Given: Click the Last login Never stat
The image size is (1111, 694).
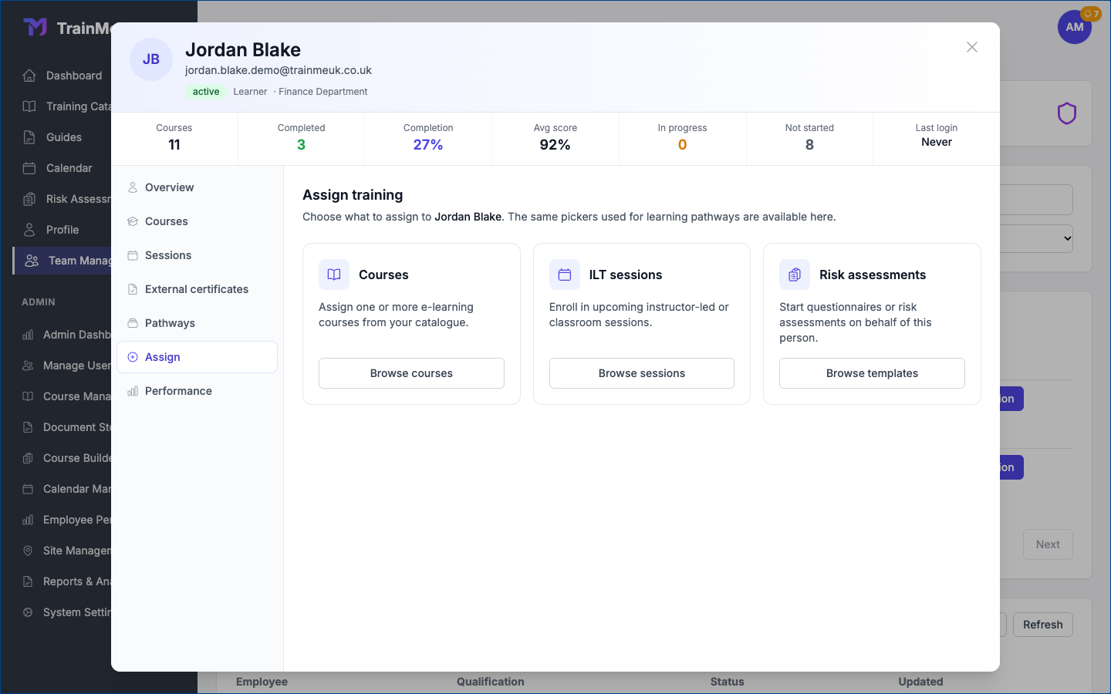Looking at the screenshot, I should pos(937,138).
